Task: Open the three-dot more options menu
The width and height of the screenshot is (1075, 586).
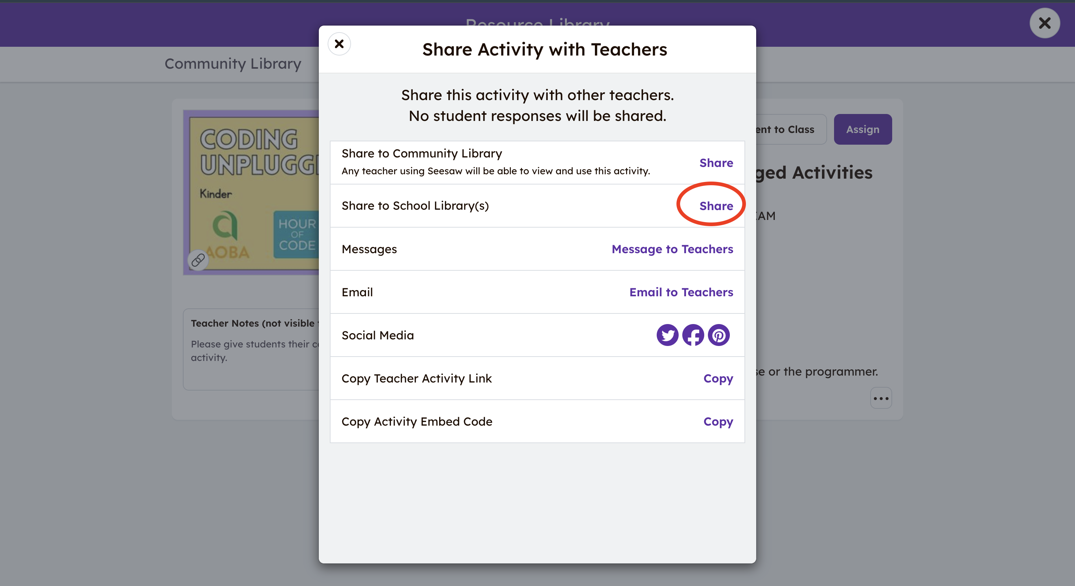Action: [x=880, y=398]
